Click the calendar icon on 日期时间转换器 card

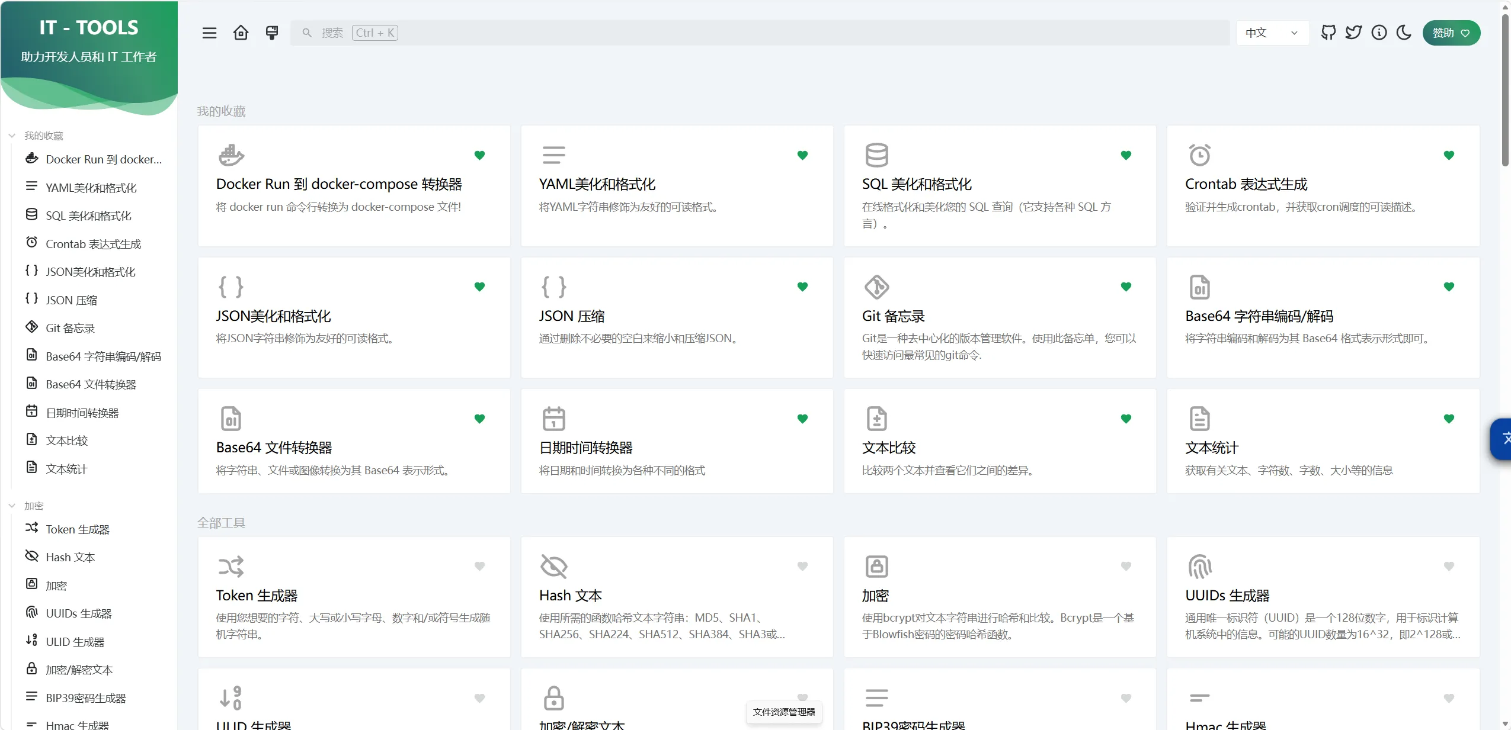tap(554, 419)
